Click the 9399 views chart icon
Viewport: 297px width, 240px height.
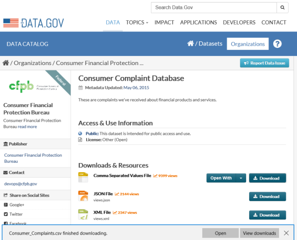pyautogui.click(x=155, y=176)
